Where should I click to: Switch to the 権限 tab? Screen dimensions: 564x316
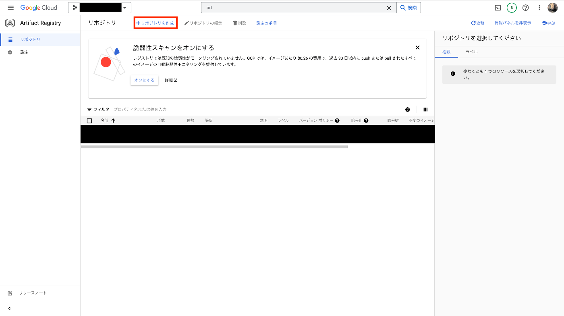[x=446, y=52]
